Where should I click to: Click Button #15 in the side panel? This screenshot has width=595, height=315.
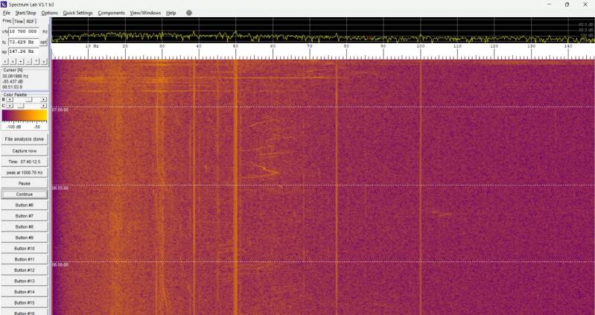point(25,303)
